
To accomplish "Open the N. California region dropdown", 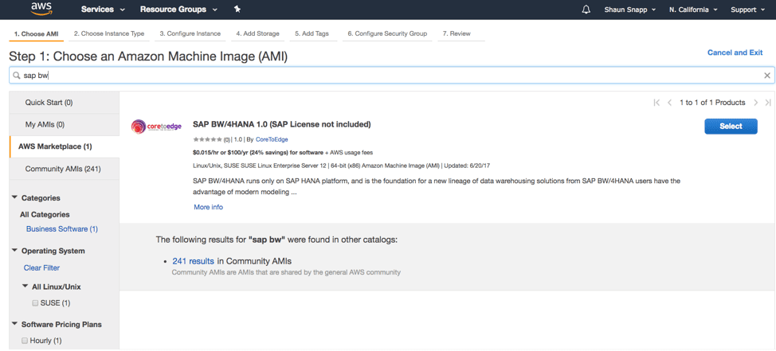I will coord(692,10).
